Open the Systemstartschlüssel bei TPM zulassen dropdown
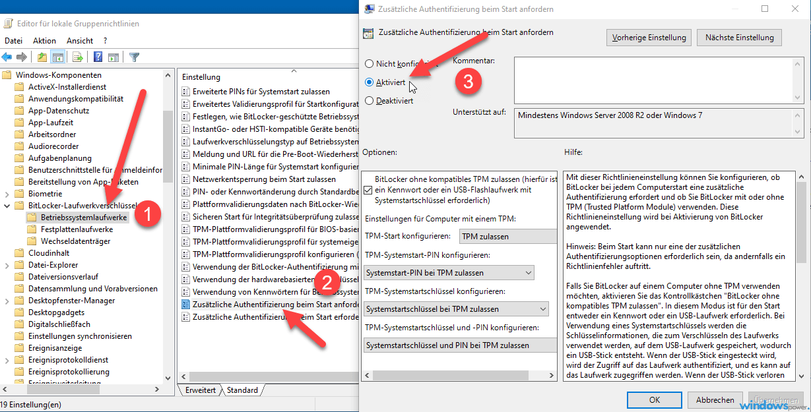Screen dimensions: 811x412 (456, 309)
